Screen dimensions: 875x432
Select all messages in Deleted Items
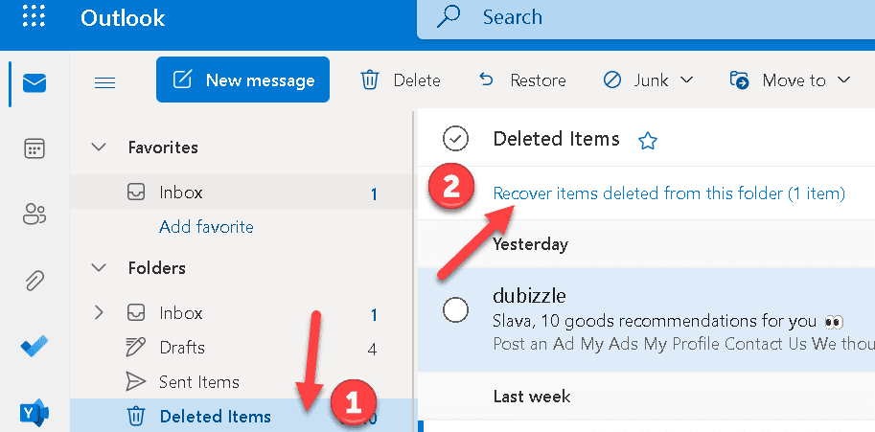pos(455,139)
